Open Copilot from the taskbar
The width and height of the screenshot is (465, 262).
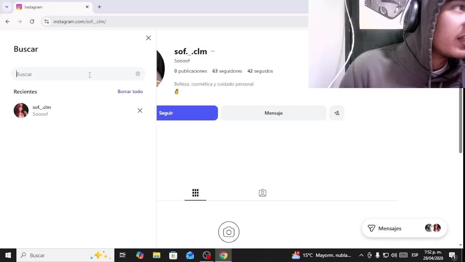coord(140,255)
